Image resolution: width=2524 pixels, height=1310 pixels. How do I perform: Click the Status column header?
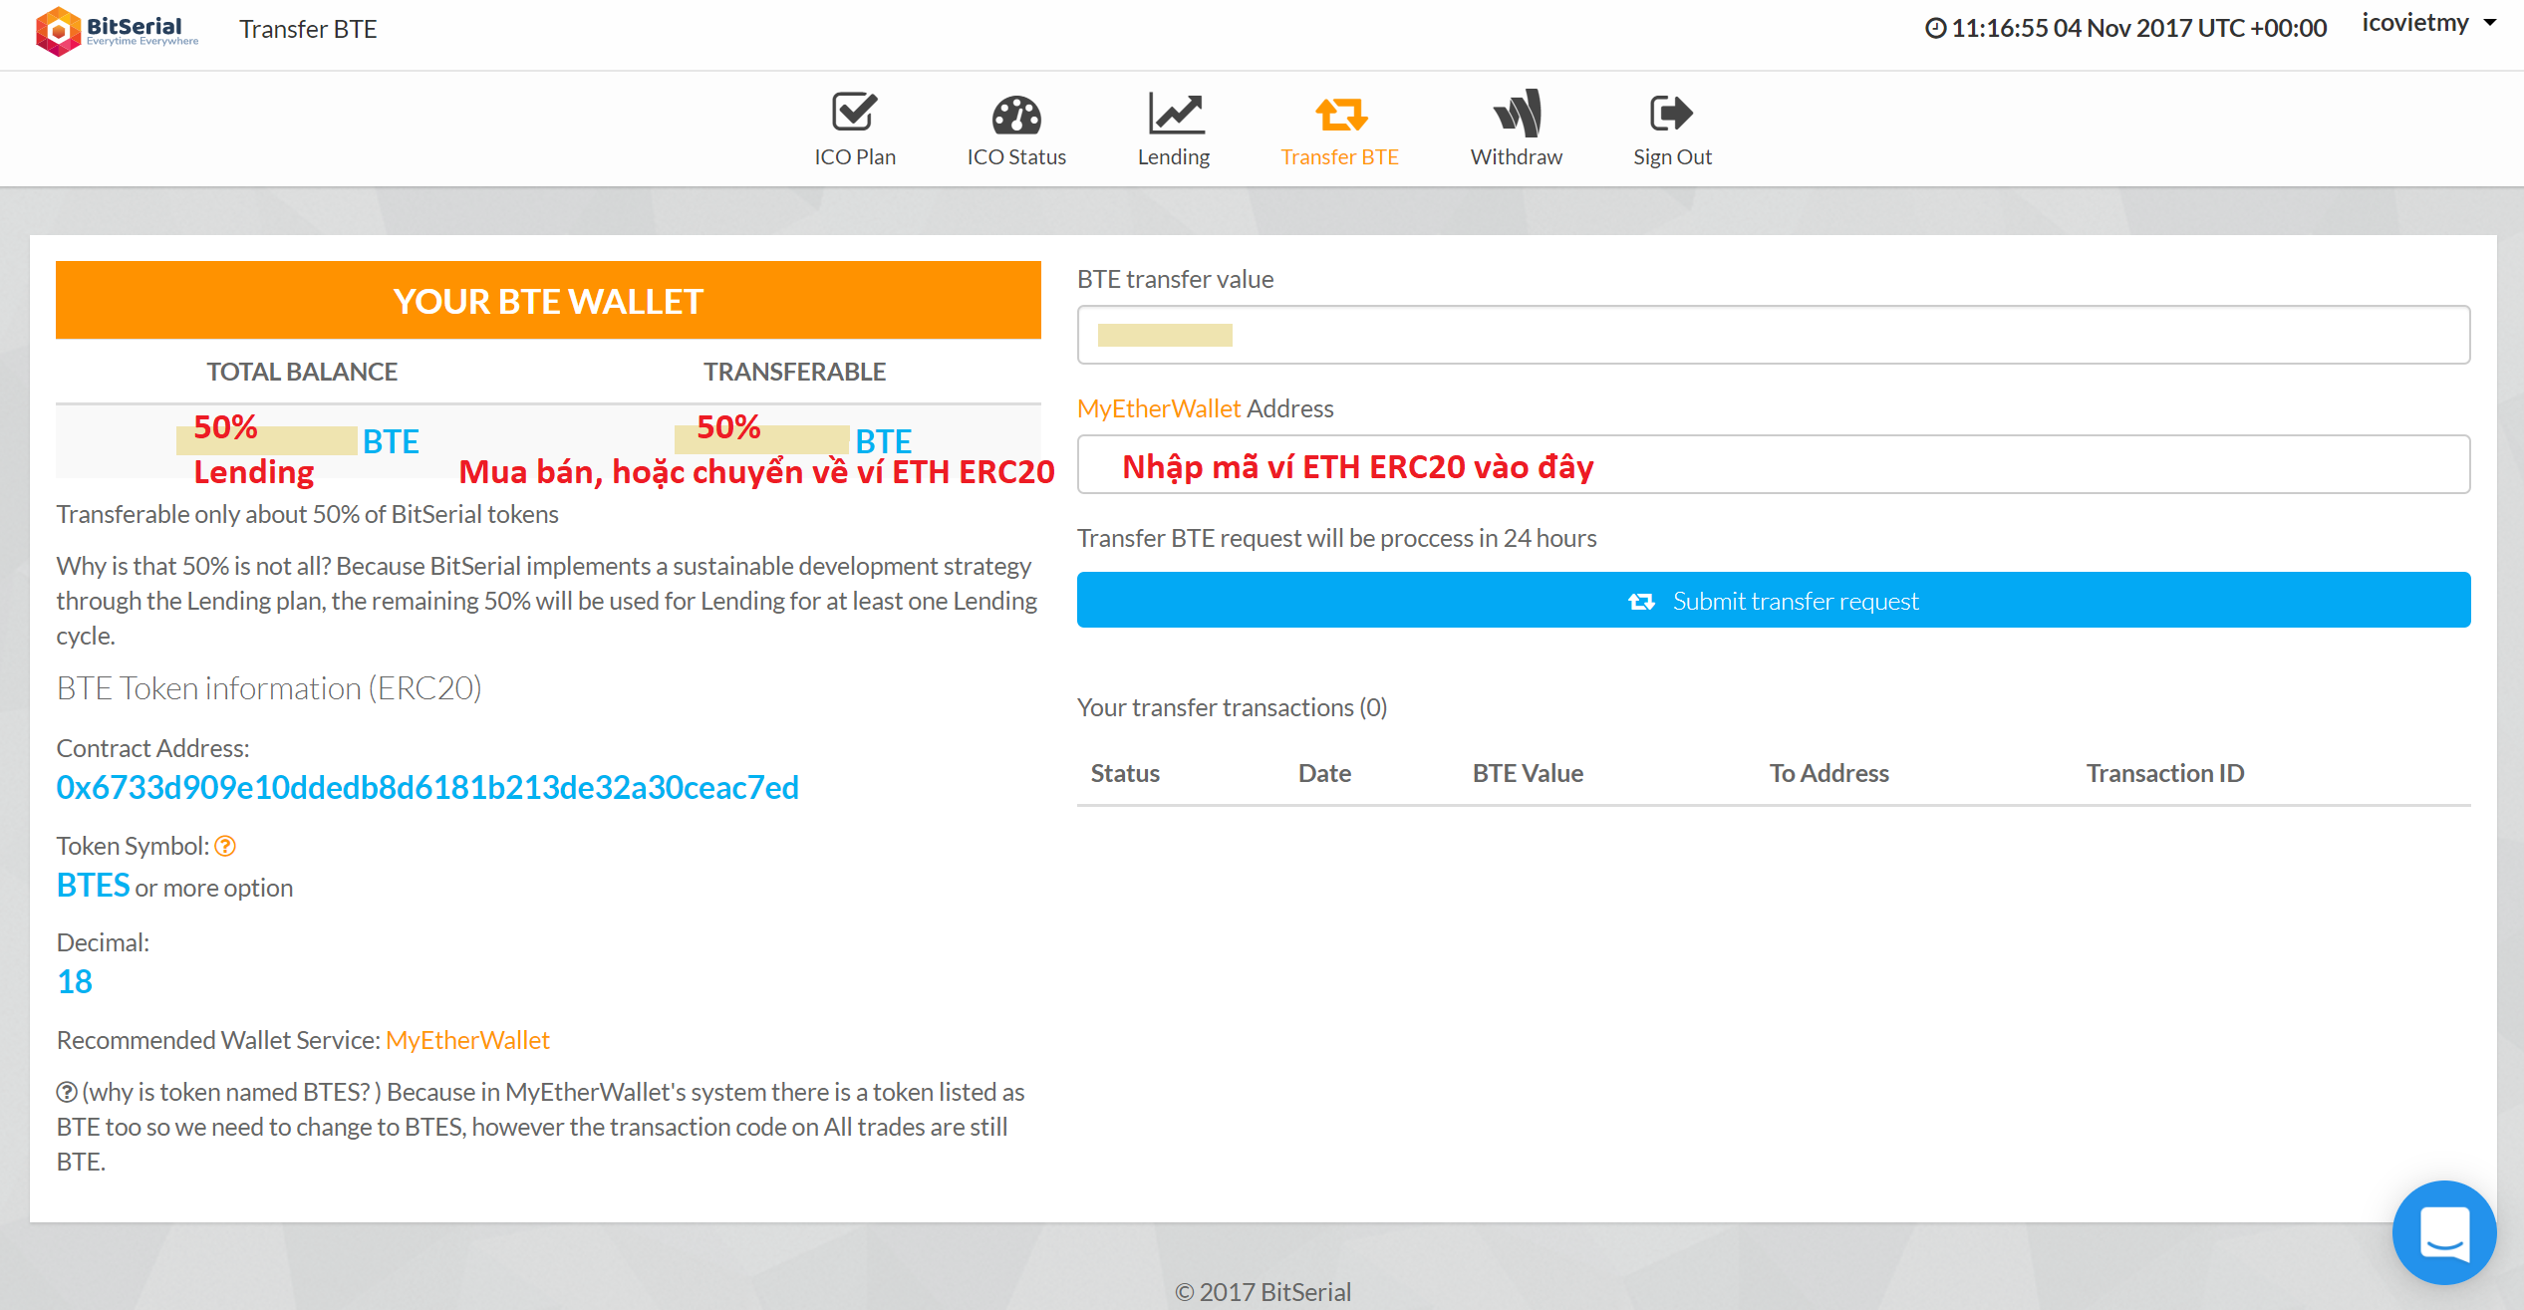coord(1125,774)
